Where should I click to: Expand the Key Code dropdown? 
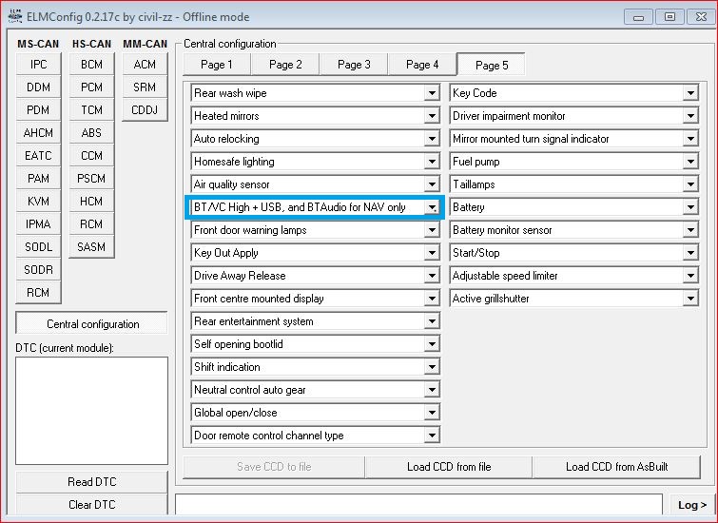point(690,93)
